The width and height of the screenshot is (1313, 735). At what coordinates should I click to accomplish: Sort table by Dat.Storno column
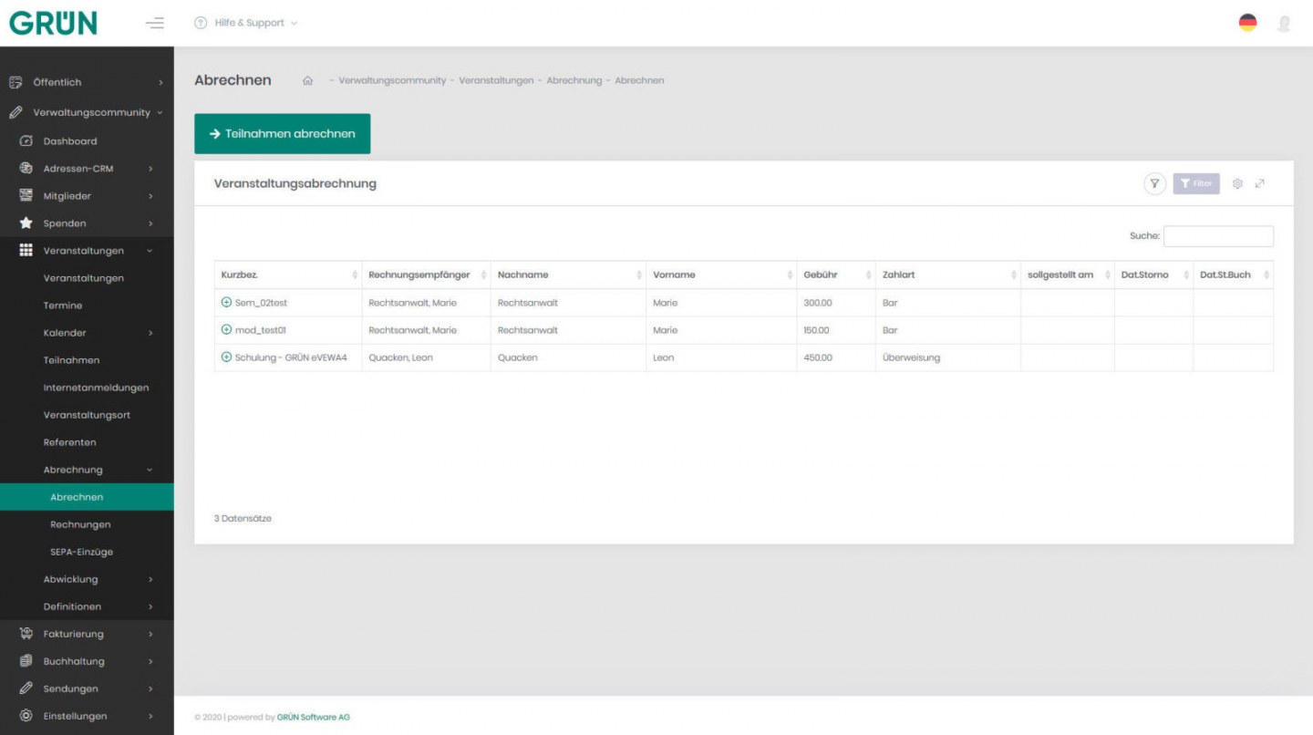pos(1153,274)
